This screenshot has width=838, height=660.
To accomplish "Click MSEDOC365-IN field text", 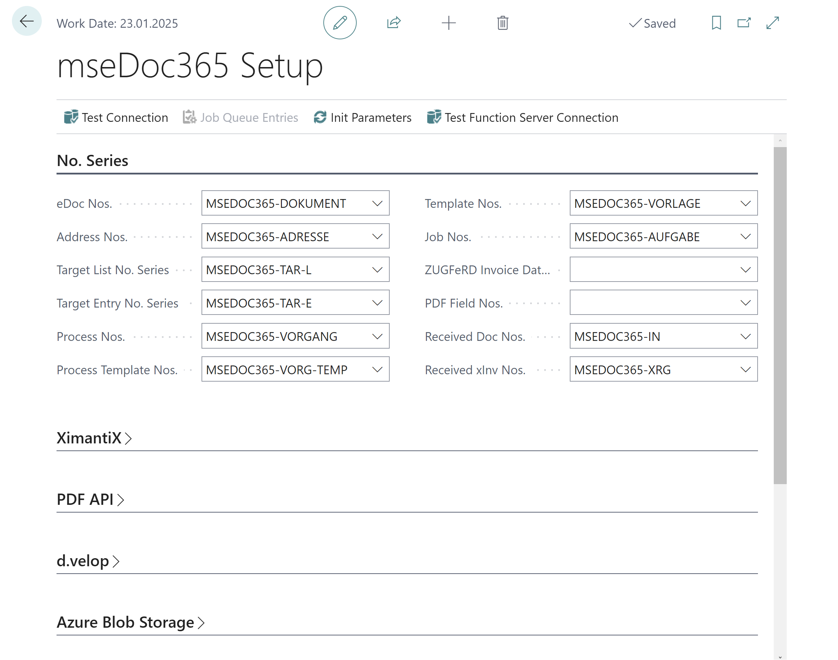I will [x=617, y=336].
